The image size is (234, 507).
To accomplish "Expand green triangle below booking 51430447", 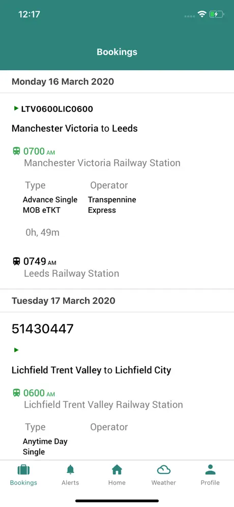I will (x=16, y=350).
